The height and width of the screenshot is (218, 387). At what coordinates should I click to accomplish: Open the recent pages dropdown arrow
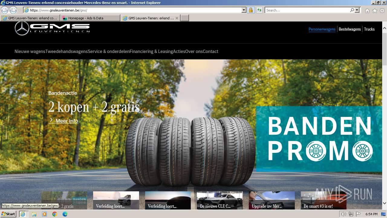[20, 10]
